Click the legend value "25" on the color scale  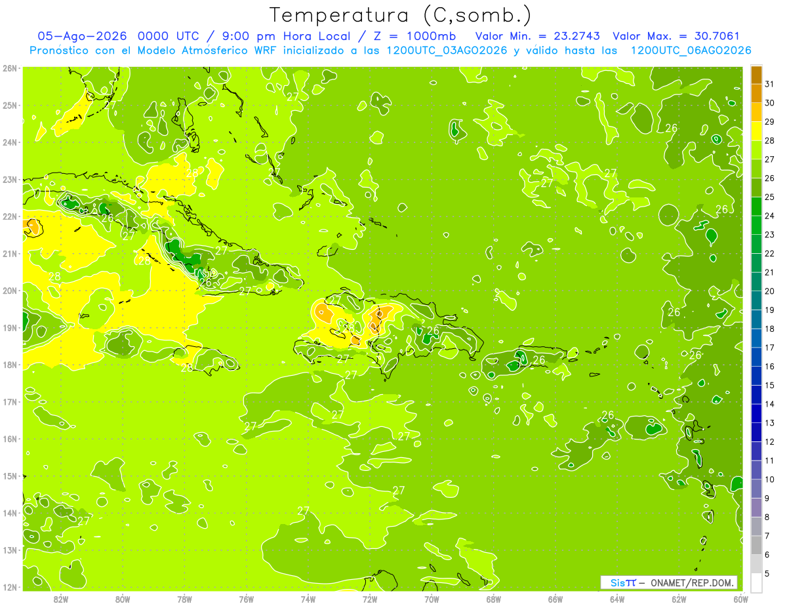(x=769, y=197)
